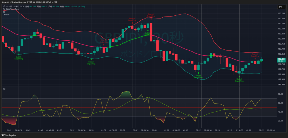Click the Bearish Engulfing label near 02:02

pyautogui.click(x=132, y=19)
